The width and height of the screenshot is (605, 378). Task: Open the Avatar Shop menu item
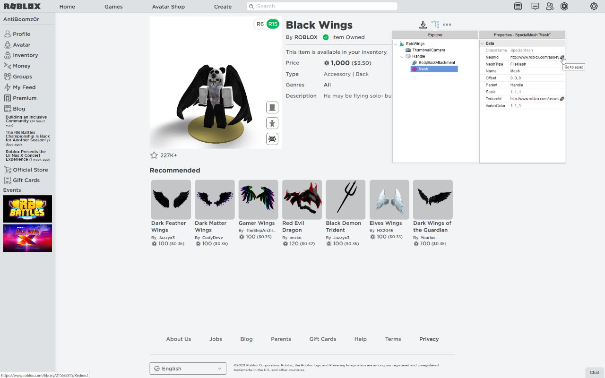coord(168,7)
